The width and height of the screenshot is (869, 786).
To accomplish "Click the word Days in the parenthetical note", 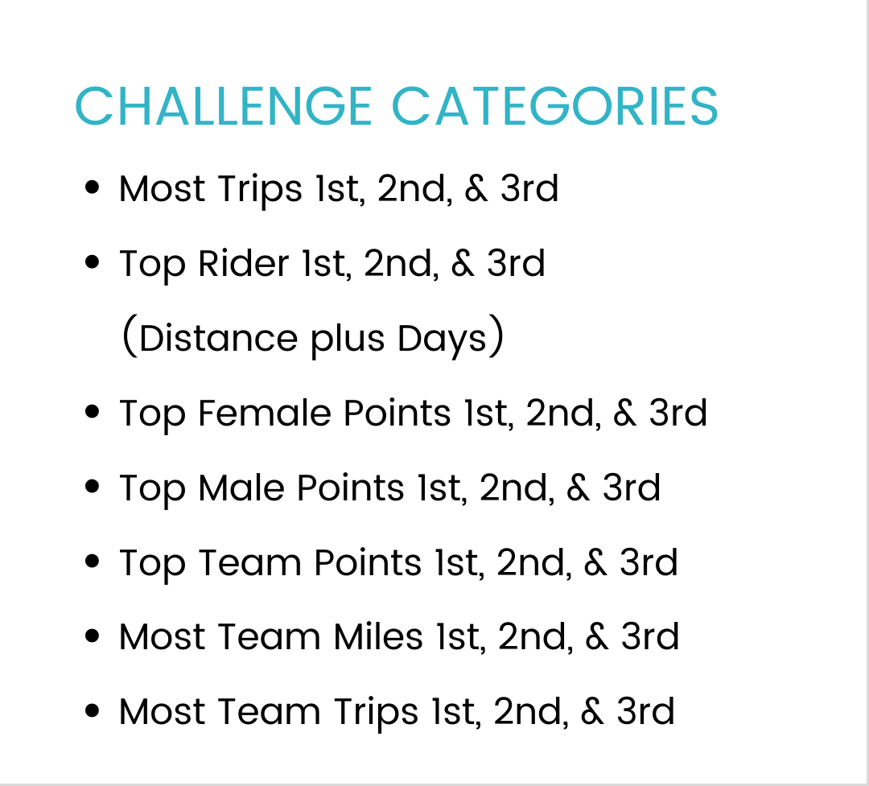I will pyautogui.click(x=443, y=339).
